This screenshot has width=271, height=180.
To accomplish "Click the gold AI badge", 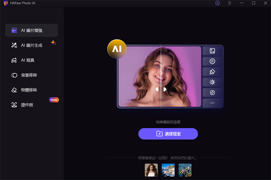I will point(117,49).
